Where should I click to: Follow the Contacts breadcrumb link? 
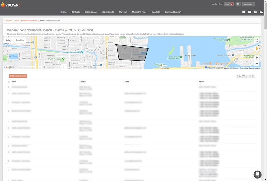click(8, 21)
